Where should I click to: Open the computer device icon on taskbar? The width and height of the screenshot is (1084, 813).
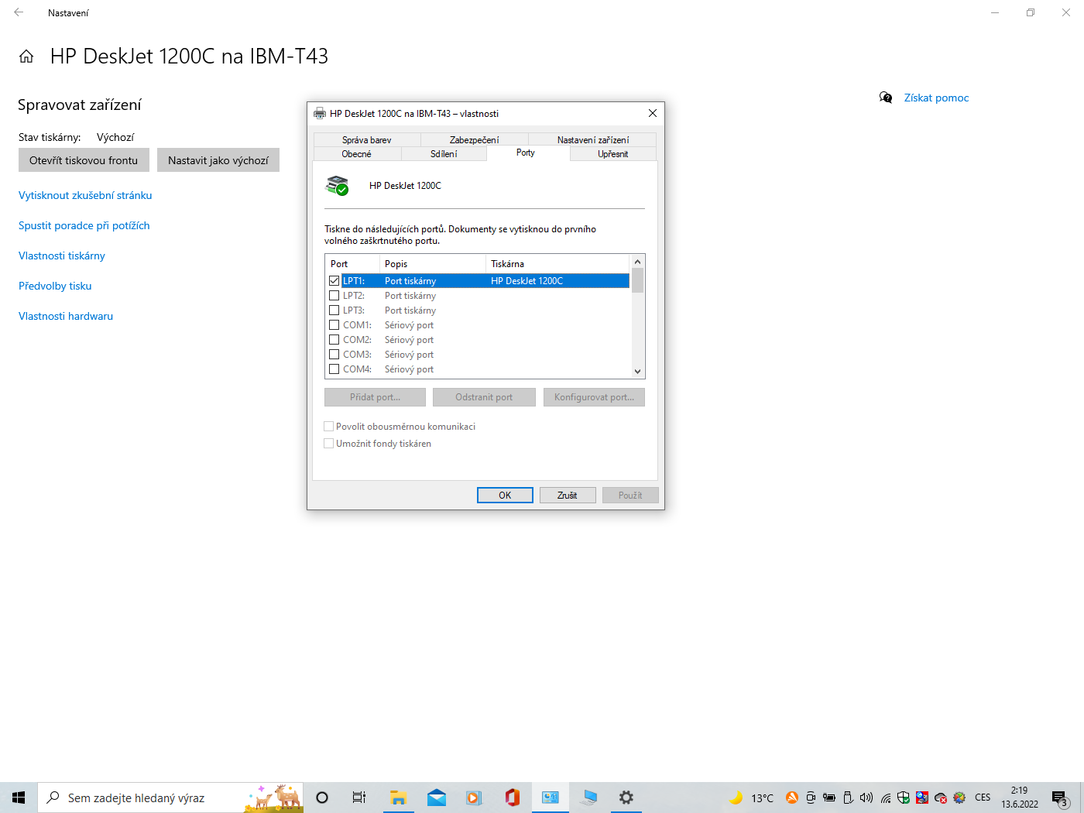tap(588, 798)
